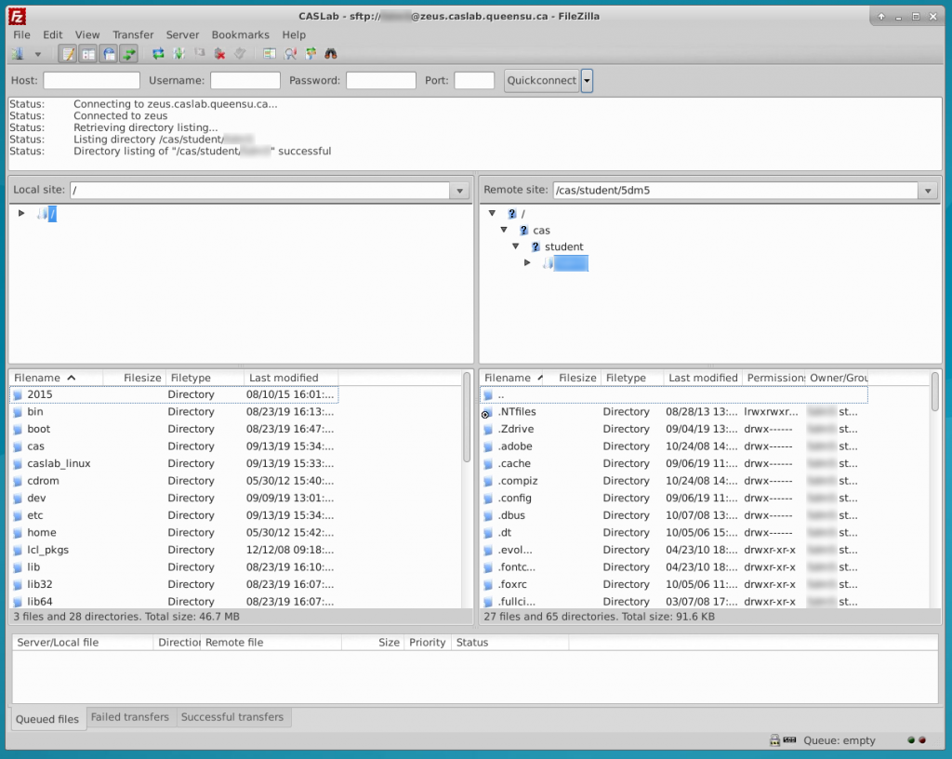The height and width of the screenshot is (759, 952).
Task: Open the Site Manager icon
Action: pos(18,54)
